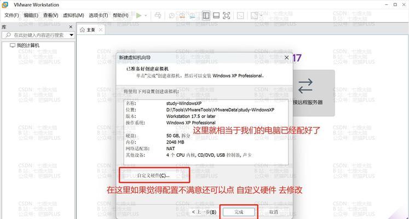
Task: Click the Workstation 17.5 or later text
Action: [x=191, y=116]
